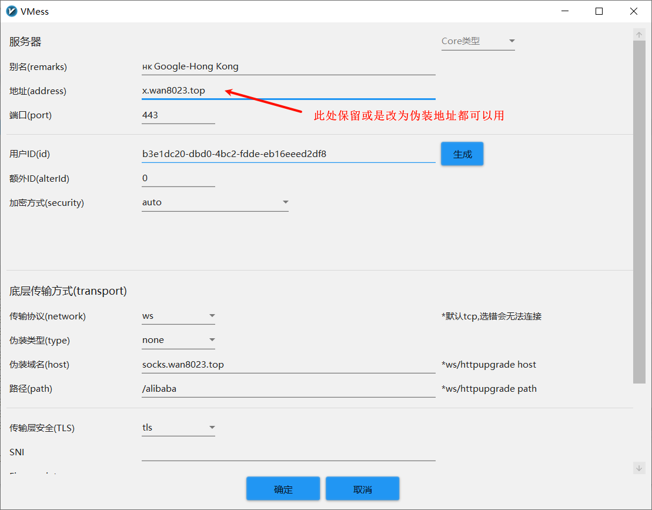Click the scrollbar up arrow
Image resolution: width=652 pixels, height=510 pixels.
point(639,35)
